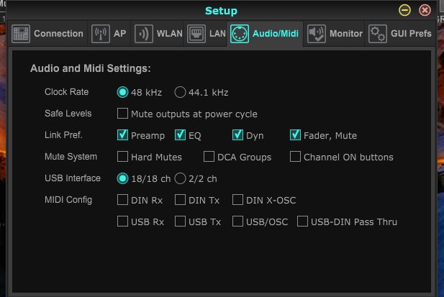Click the MIDI Config label

[x=68, y=200]
